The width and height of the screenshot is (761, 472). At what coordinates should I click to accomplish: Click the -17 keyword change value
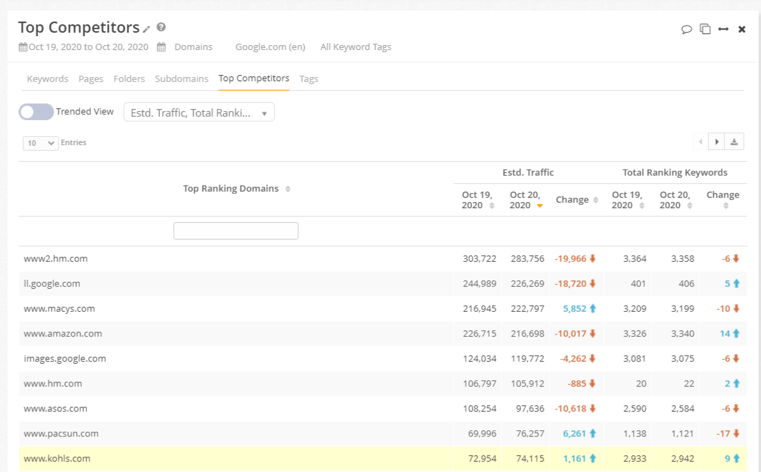[724, 434]
